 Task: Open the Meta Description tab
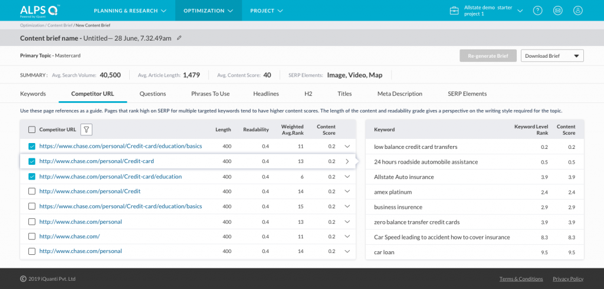click(x=399, y=94)
